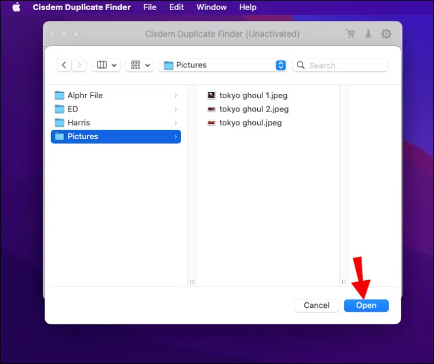Expand the group-by dropdown arrow
The height and width of the screenshot is (364, 434).
(x=148, y=65)
